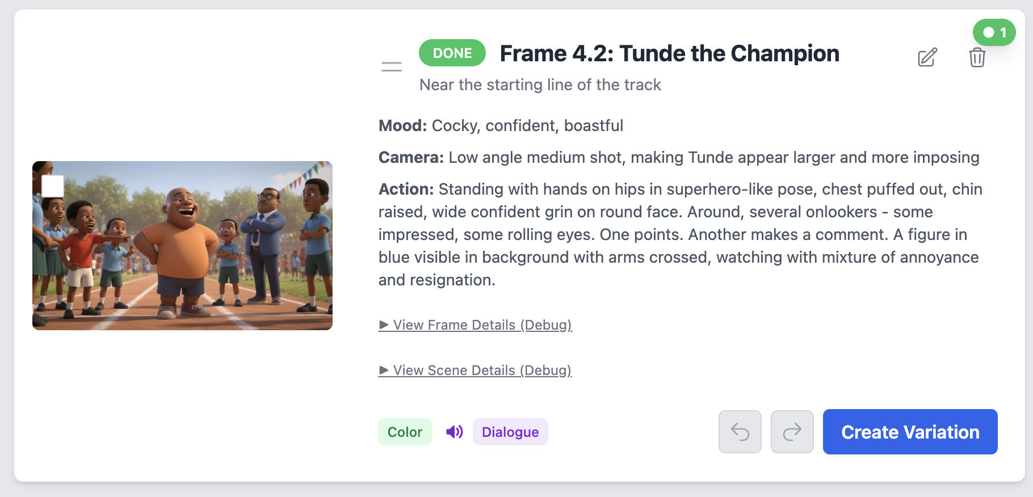Select the purple Dialogue tag
This screenshot has width=1033, height=497.
[x=510, y=432]
